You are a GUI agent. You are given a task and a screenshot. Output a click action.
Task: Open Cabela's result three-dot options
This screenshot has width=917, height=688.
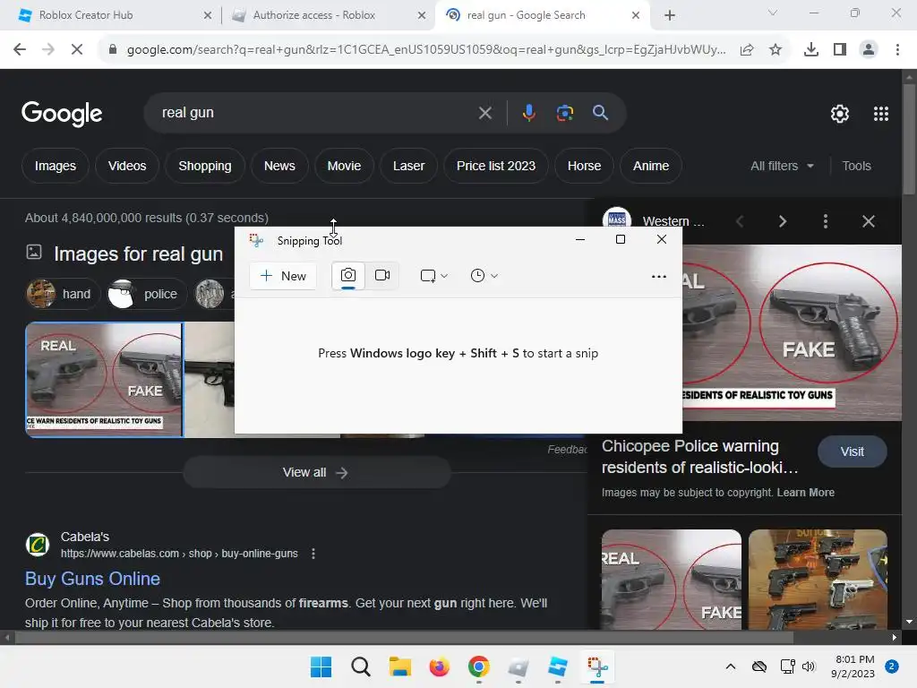(x=313, y=554)
